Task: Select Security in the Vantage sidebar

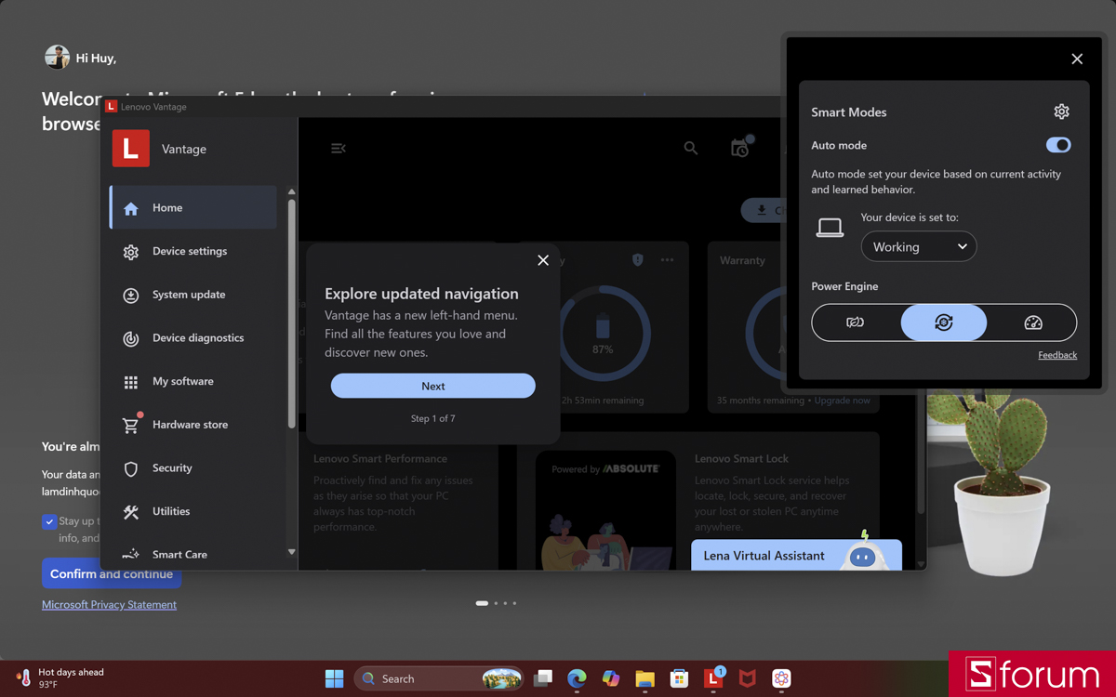Action: (x=193, y=467)
